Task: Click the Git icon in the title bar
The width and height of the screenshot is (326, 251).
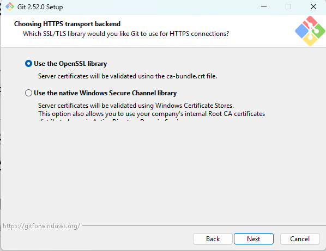Action: click(x=10, y=7)
